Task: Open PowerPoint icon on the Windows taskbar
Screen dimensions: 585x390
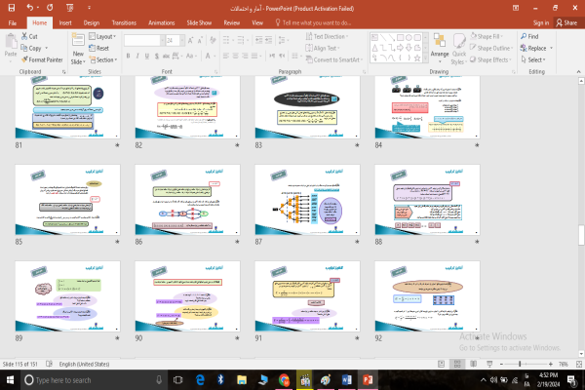Action: (368, 380)
